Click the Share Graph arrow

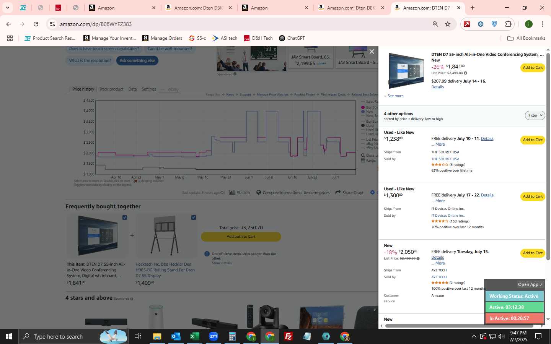pos(338,192)
